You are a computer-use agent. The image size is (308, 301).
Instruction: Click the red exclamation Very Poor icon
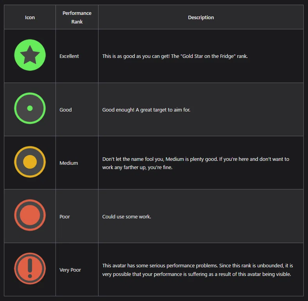point(30,269)
